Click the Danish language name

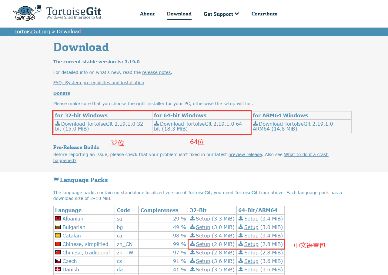[71, 270]
